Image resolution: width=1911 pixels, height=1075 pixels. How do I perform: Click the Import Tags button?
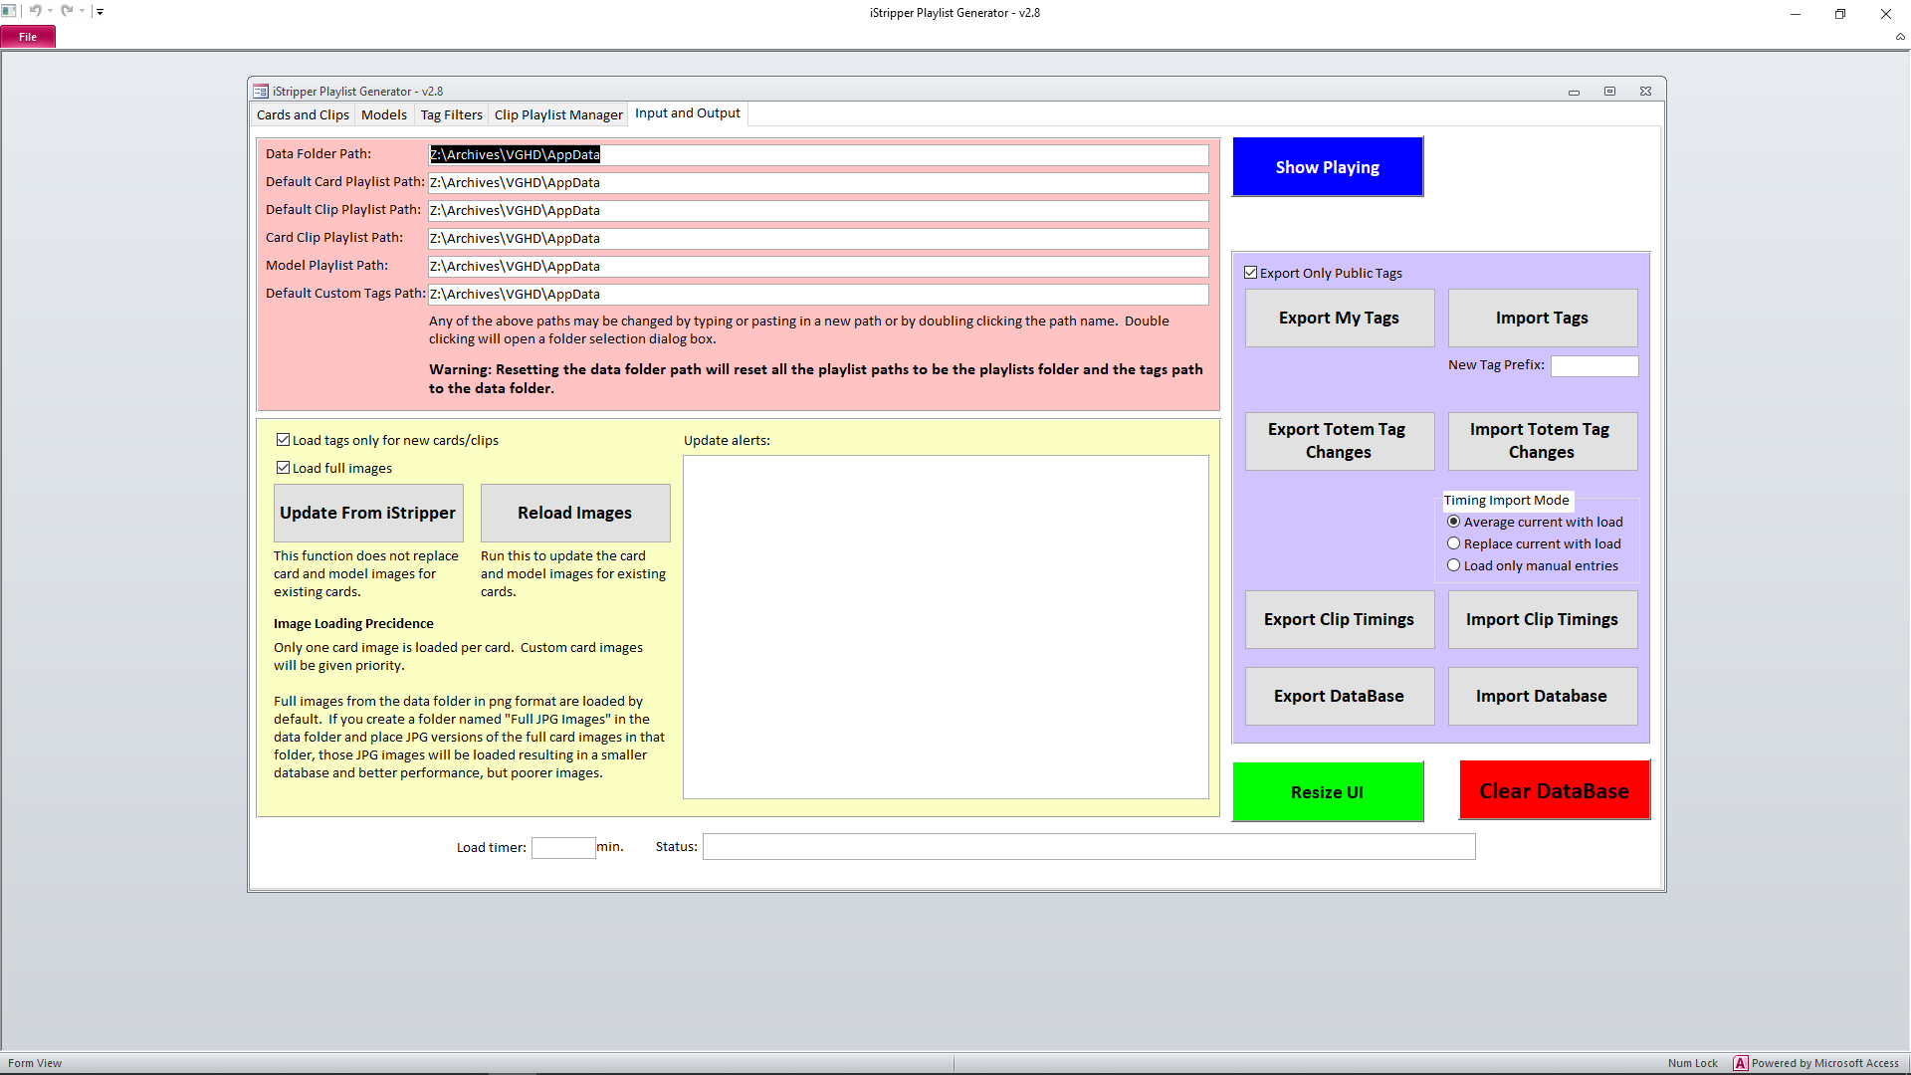[1543, 318]
